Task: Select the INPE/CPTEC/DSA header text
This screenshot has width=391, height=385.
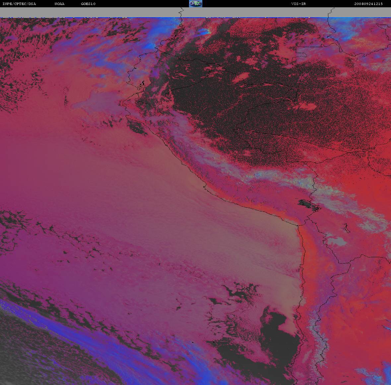Action: click(19, 4)
